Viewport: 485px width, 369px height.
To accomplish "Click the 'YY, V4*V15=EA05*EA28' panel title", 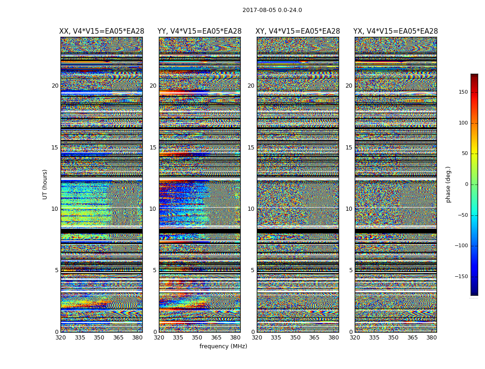I will pyautogui.click(x=200, y=31).
